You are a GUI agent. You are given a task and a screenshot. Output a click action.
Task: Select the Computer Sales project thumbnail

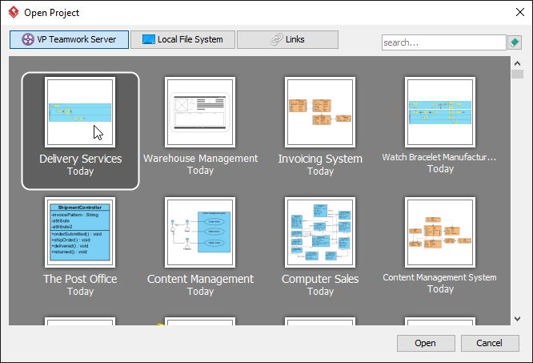[320, 232]
